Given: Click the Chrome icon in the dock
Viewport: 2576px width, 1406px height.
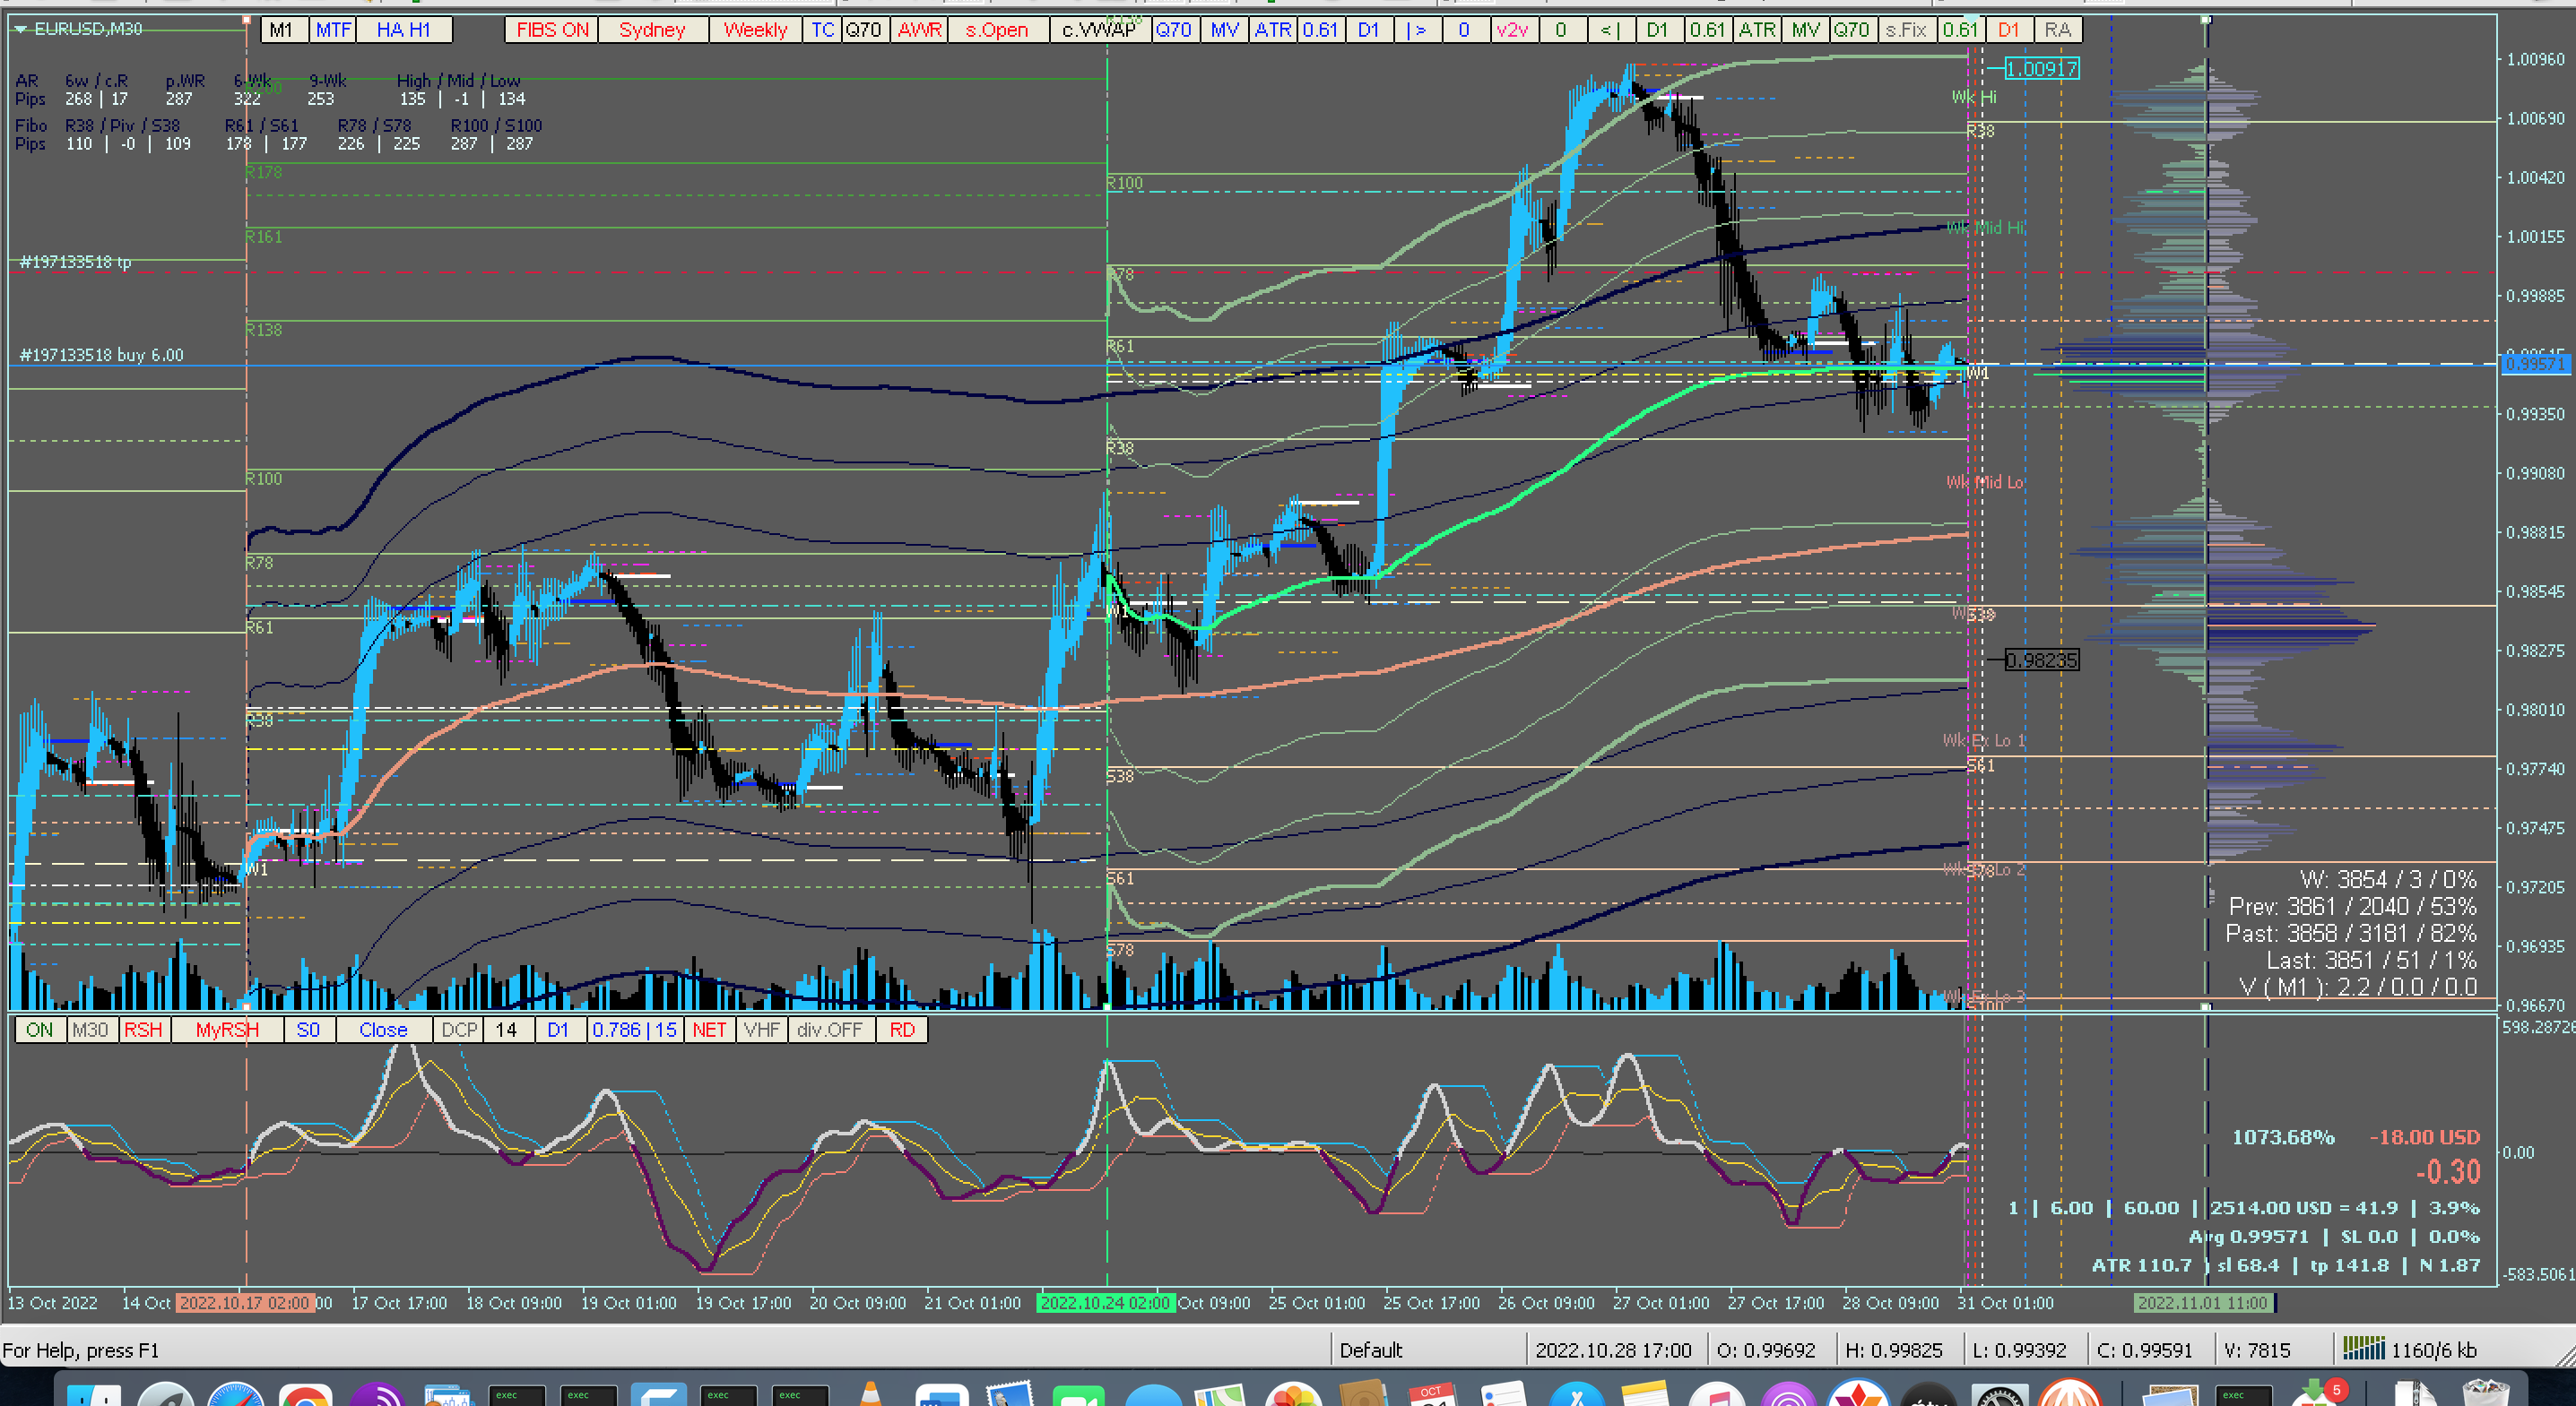Looking at the screenshot, I should click(x=305, y=1397).
